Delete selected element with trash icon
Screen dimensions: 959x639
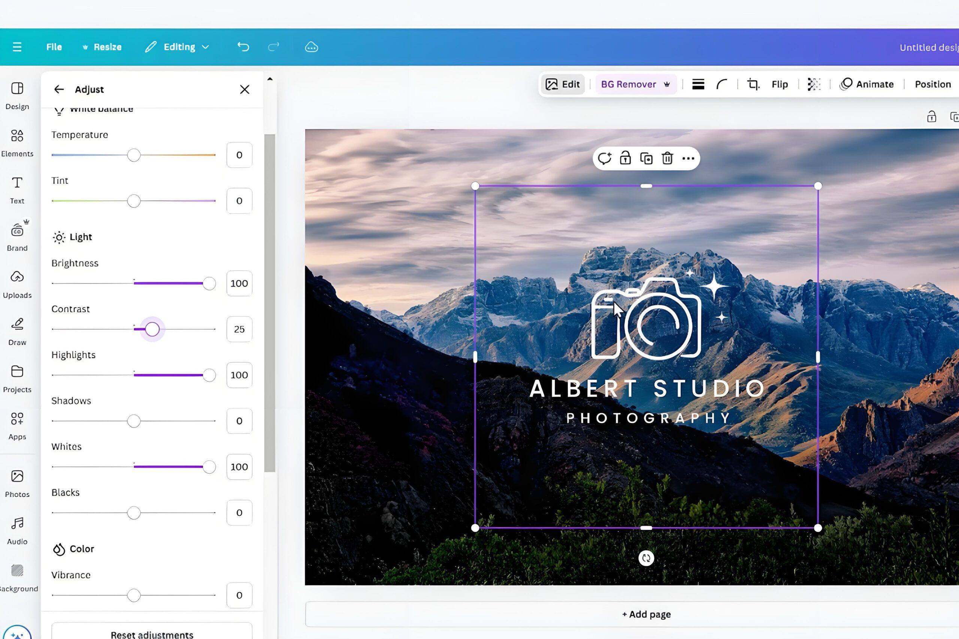coord(667,158)
